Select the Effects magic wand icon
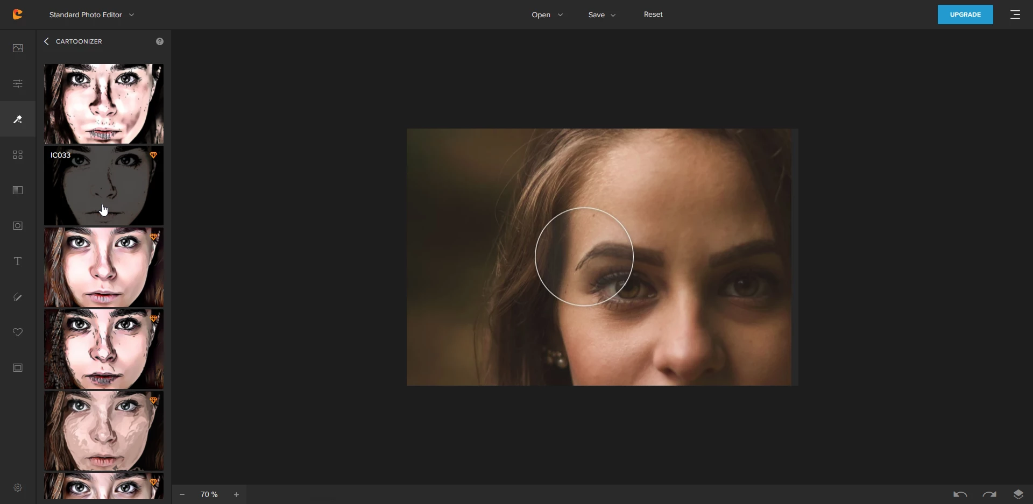This screenshot has height=504, width=1033. point(18,119)
